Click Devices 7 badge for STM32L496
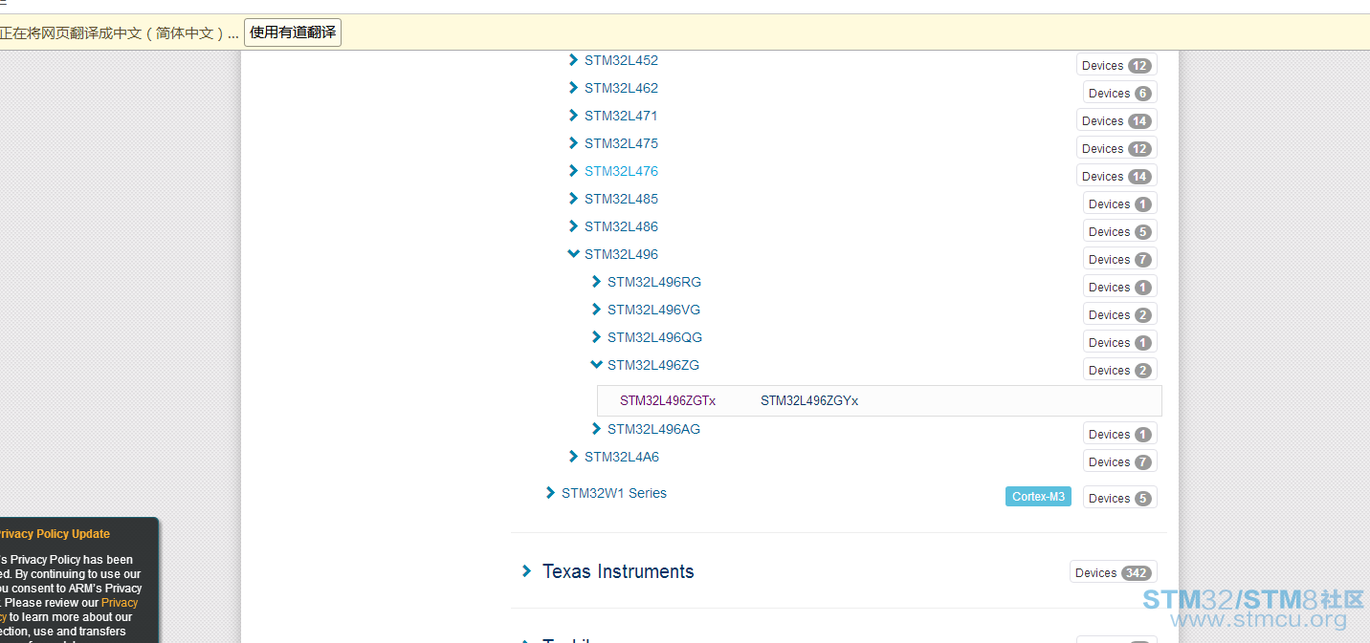Image resolution: width=1370 pixels, height=643 pixels. point(1120,259)
